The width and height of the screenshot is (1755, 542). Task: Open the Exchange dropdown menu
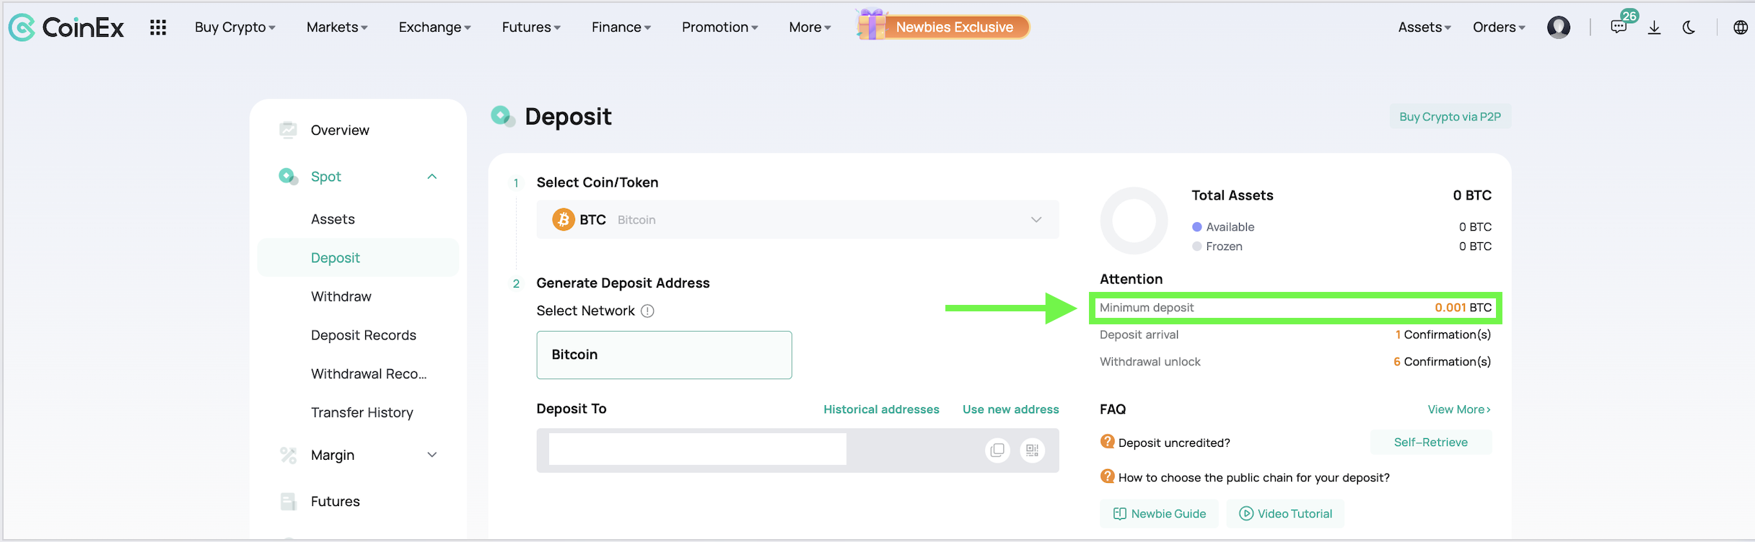coord(435,27)
